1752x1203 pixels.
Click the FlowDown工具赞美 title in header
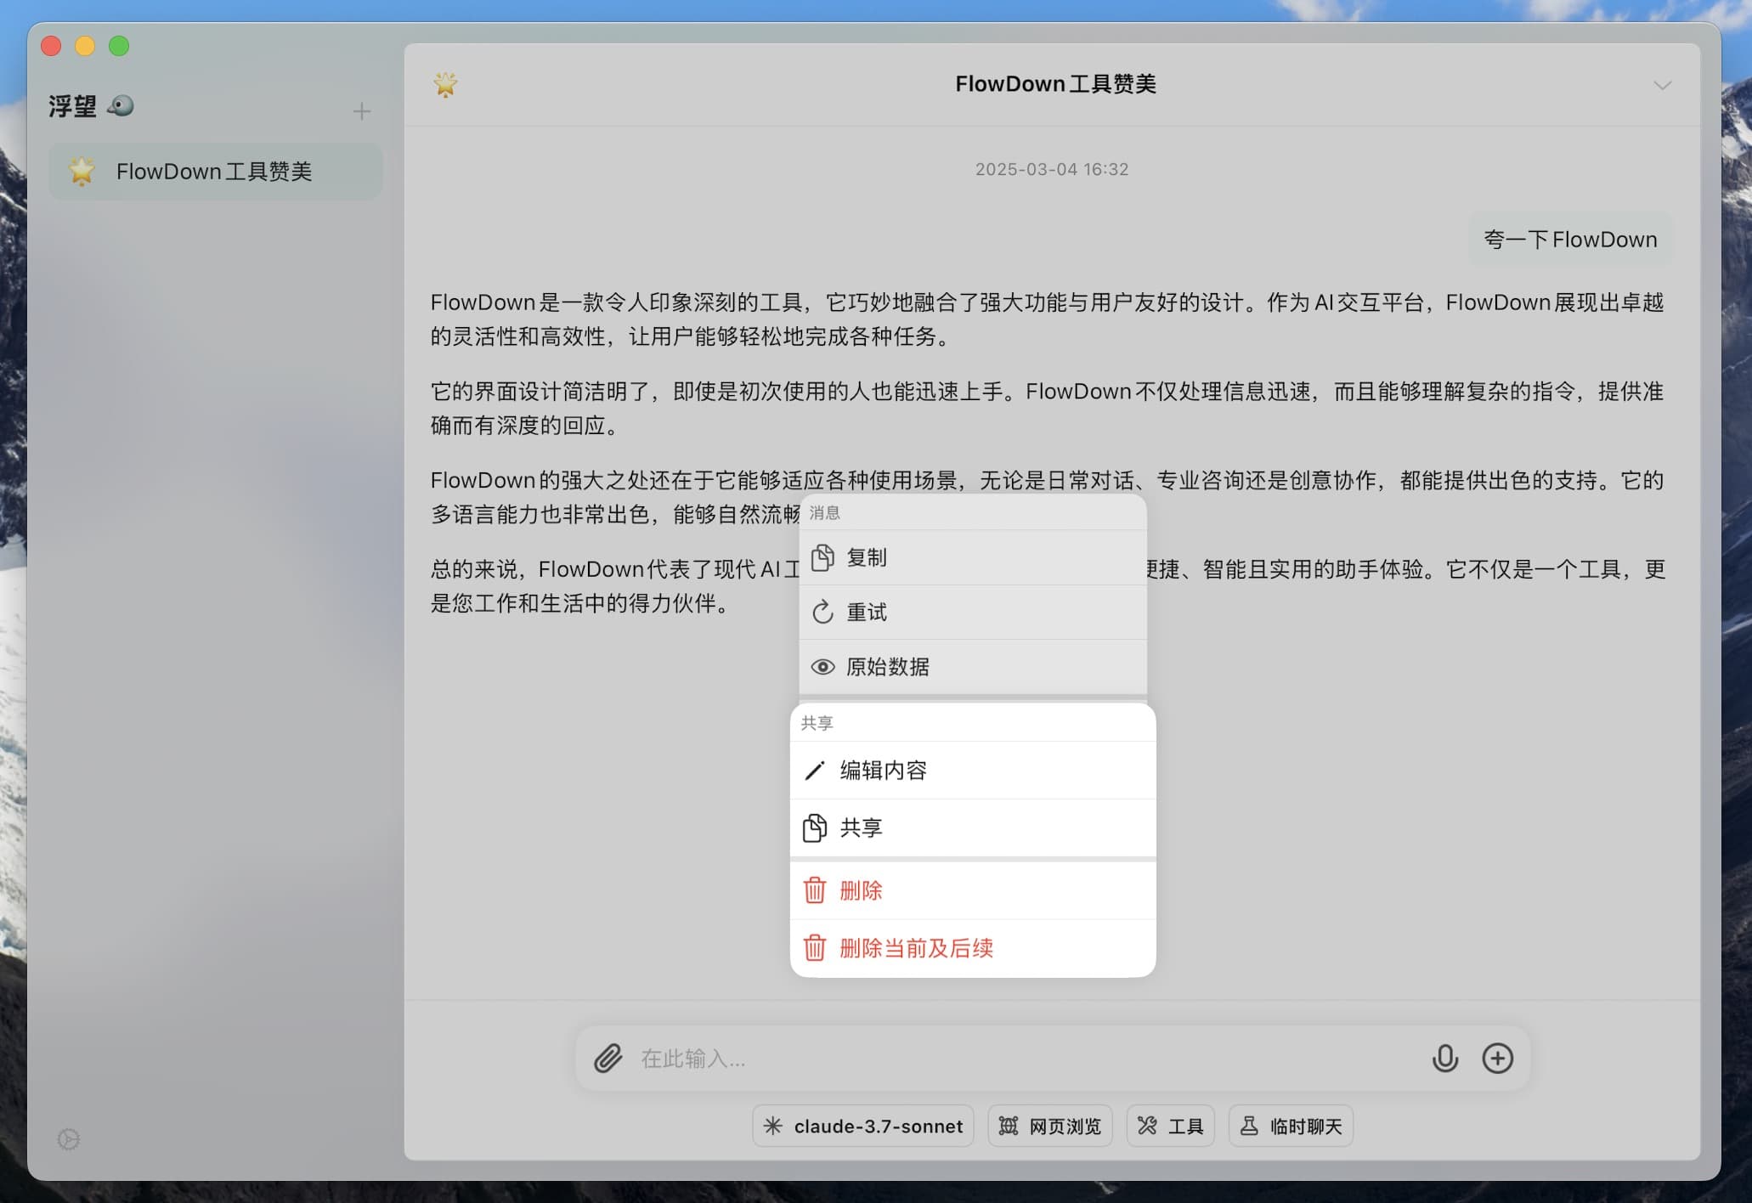1055,84
